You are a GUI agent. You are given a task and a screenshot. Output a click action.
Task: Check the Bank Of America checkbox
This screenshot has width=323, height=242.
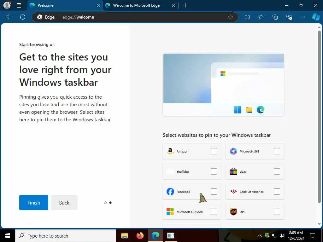point(277,192)
